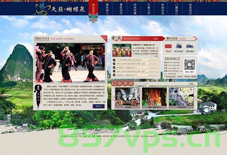This screenshot has width=227, height=155.
Task: Open the 门票预订 menu item
Action: [x=177, y=9]
